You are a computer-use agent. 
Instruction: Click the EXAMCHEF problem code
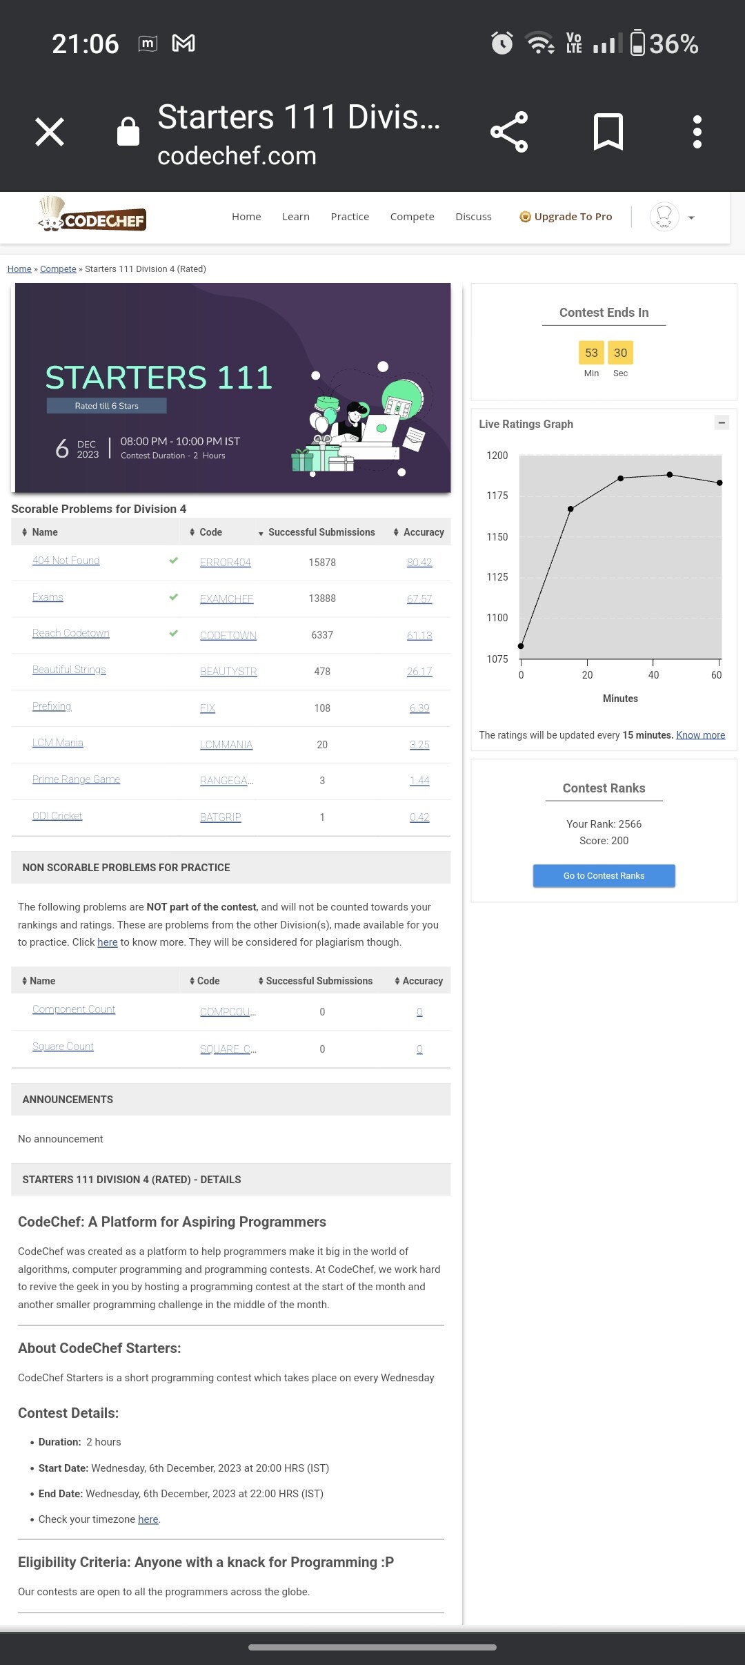(227, 599)
